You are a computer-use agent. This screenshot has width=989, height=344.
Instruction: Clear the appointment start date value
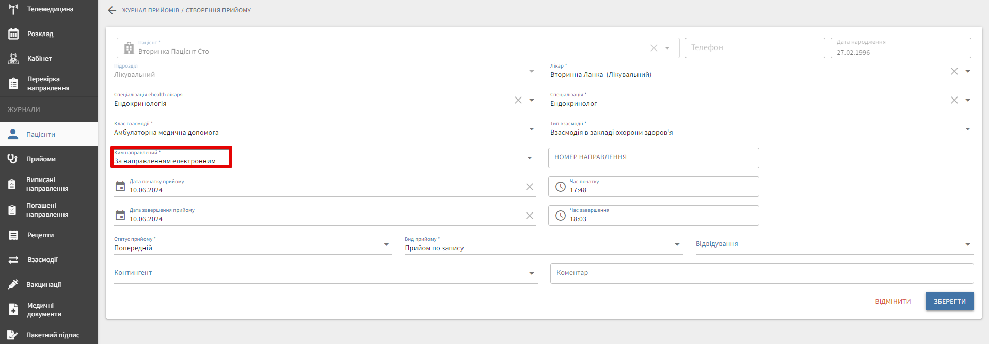[x=529, y=187]
